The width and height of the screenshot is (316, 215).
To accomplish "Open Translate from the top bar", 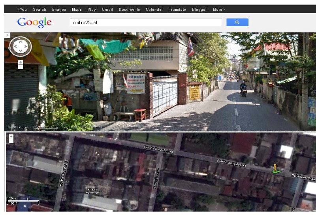I will [177, 9].
